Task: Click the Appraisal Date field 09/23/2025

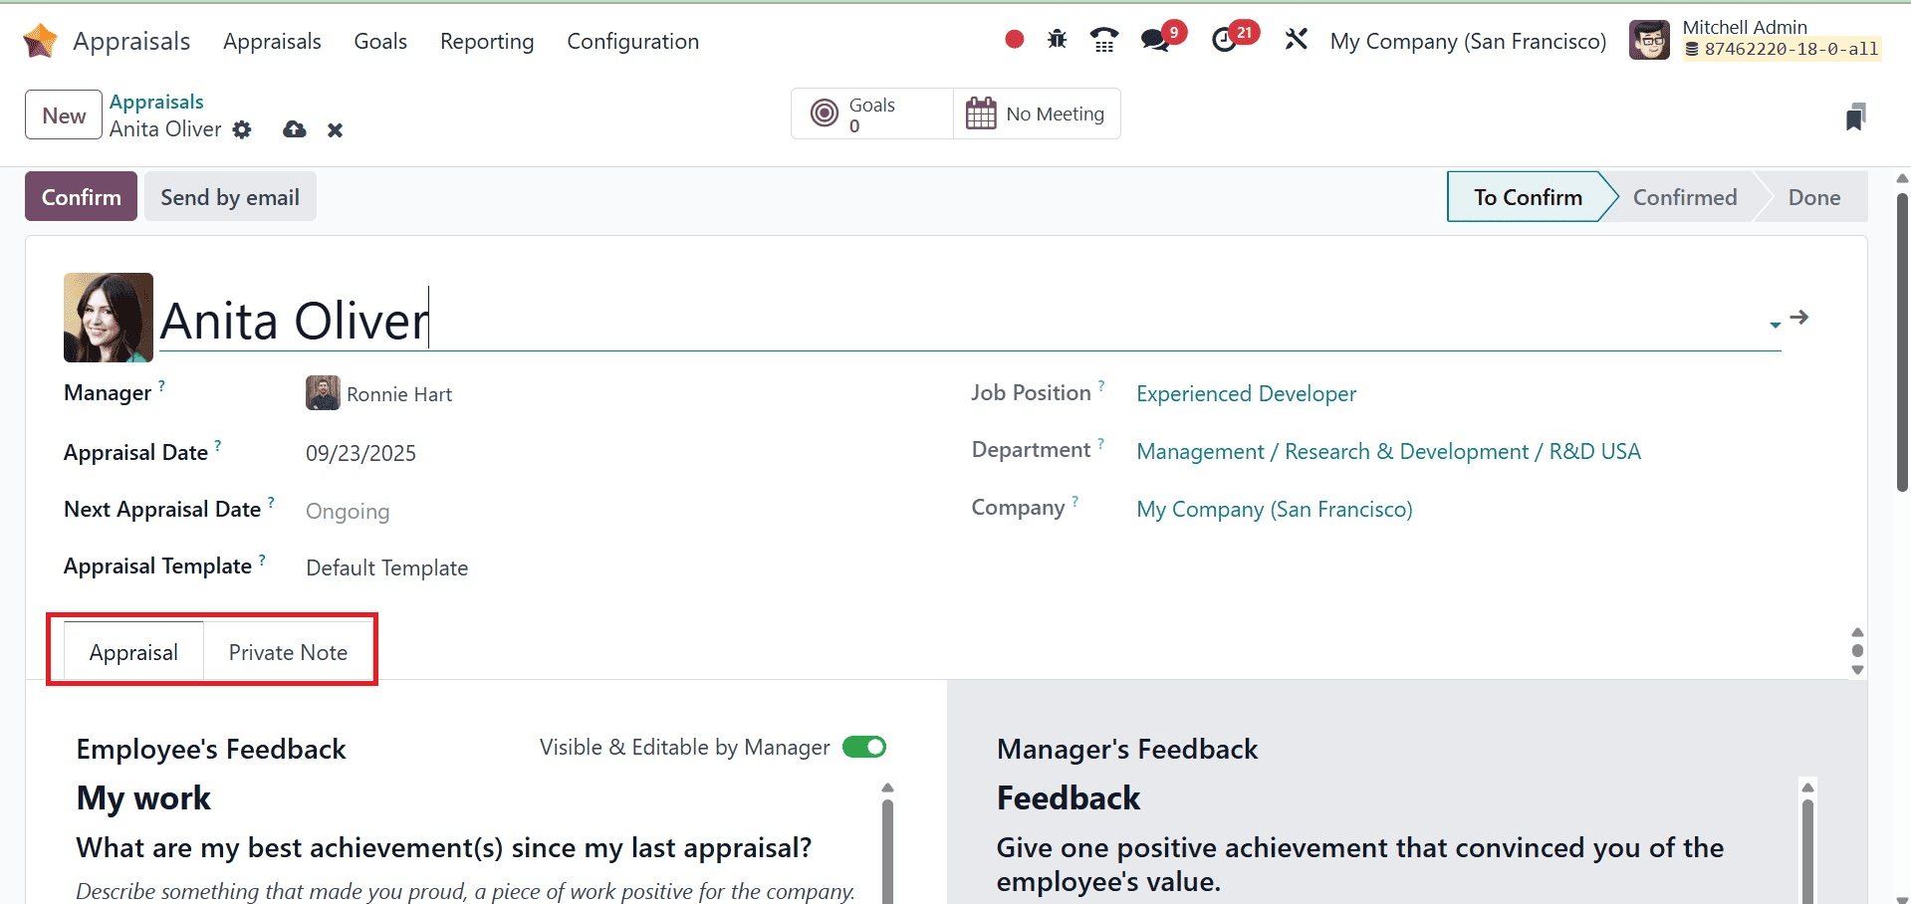Action: pyautogui.click(x=360, y=453)
